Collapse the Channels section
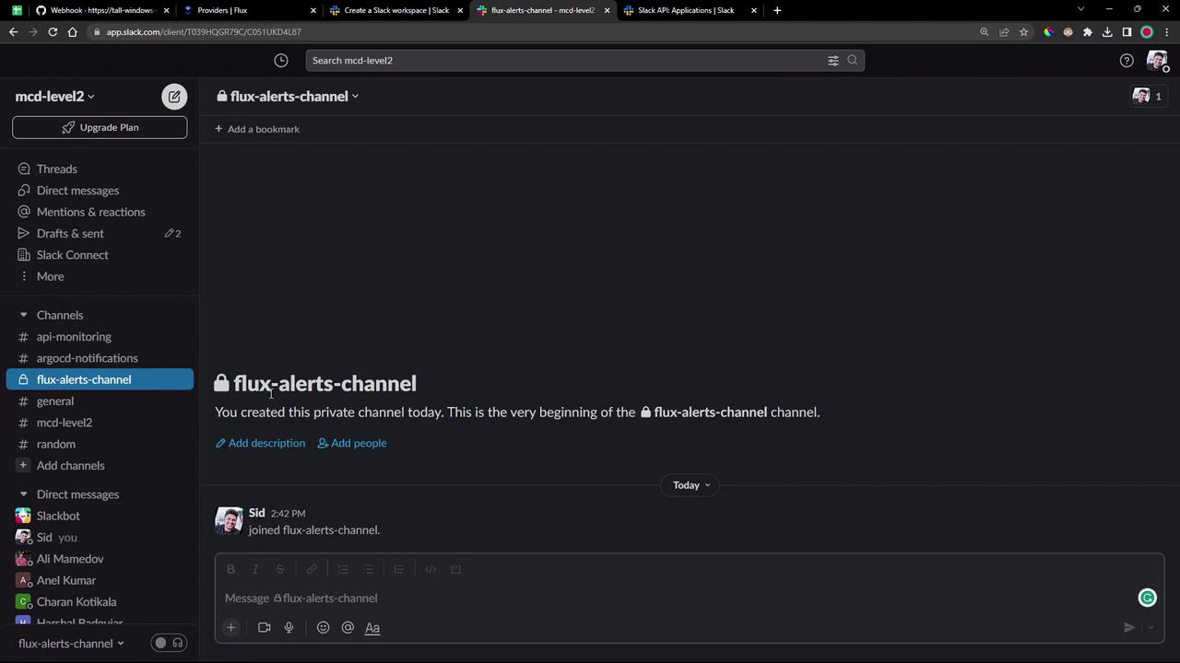 coord(23,315)
